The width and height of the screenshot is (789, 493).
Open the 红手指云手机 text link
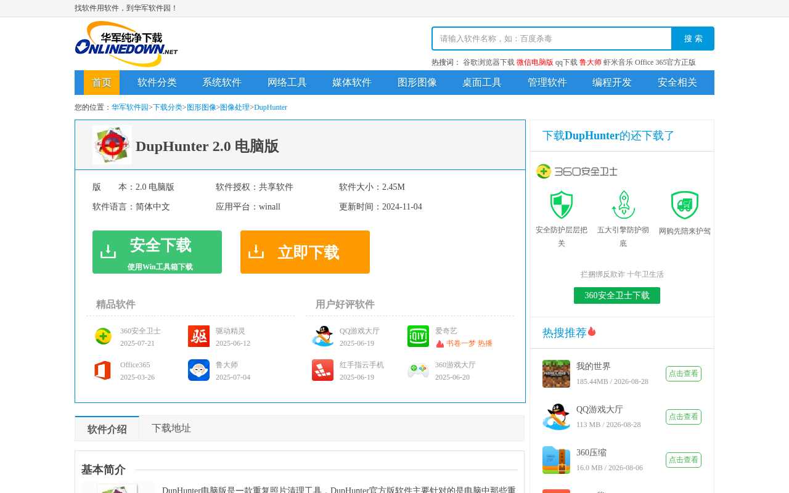362,365
